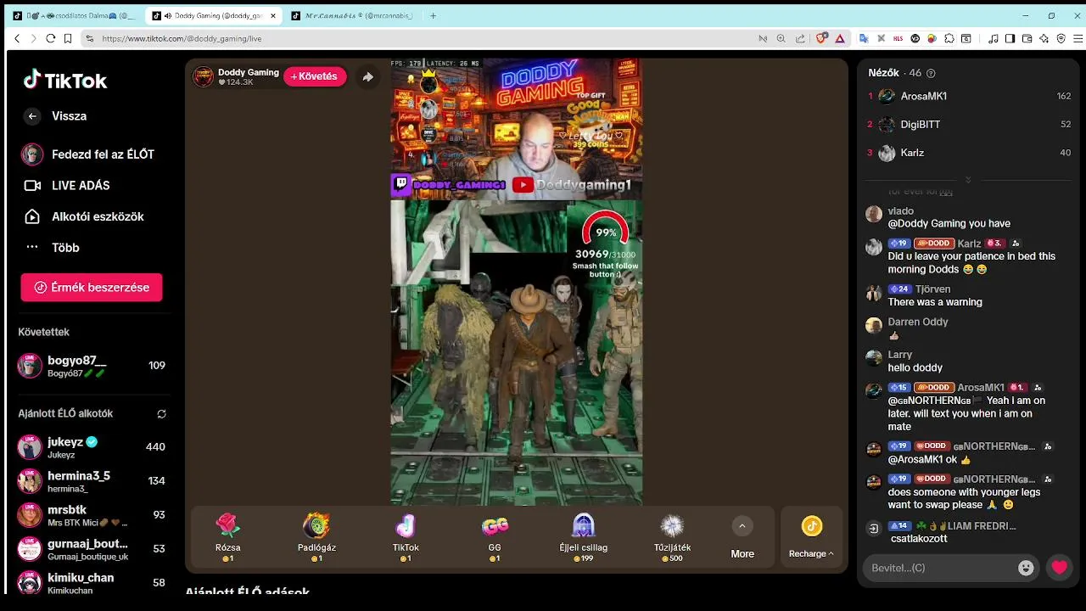The width and height of the screenshot is (1086, 611).
Task: Send the GG gift
Action: pos(495,538)
